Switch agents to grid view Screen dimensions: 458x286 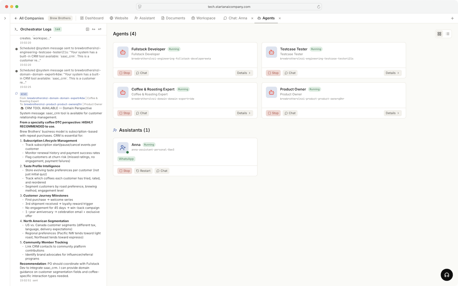439,34
